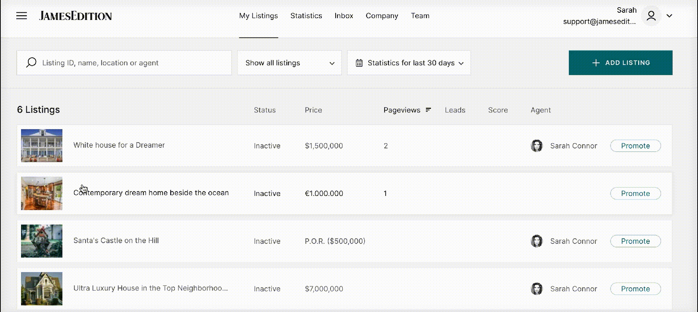
Task: Click the Sarah account name
Action: pos(627,10)
